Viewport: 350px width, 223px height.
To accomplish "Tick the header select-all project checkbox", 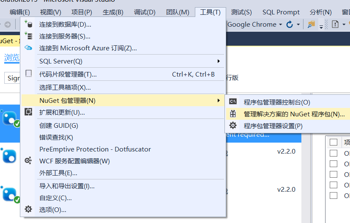I will (334, 142).
